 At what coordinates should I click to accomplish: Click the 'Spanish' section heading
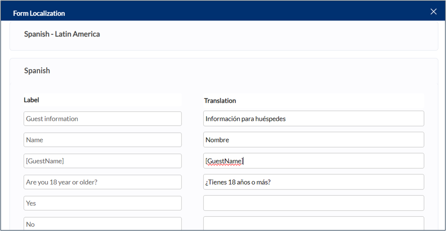pos(37,70)
